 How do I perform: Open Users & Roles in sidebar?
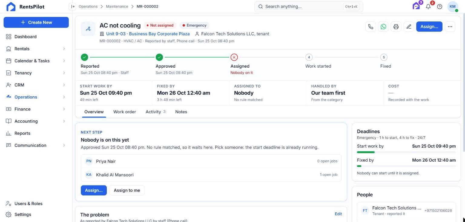tap(36, 204)
